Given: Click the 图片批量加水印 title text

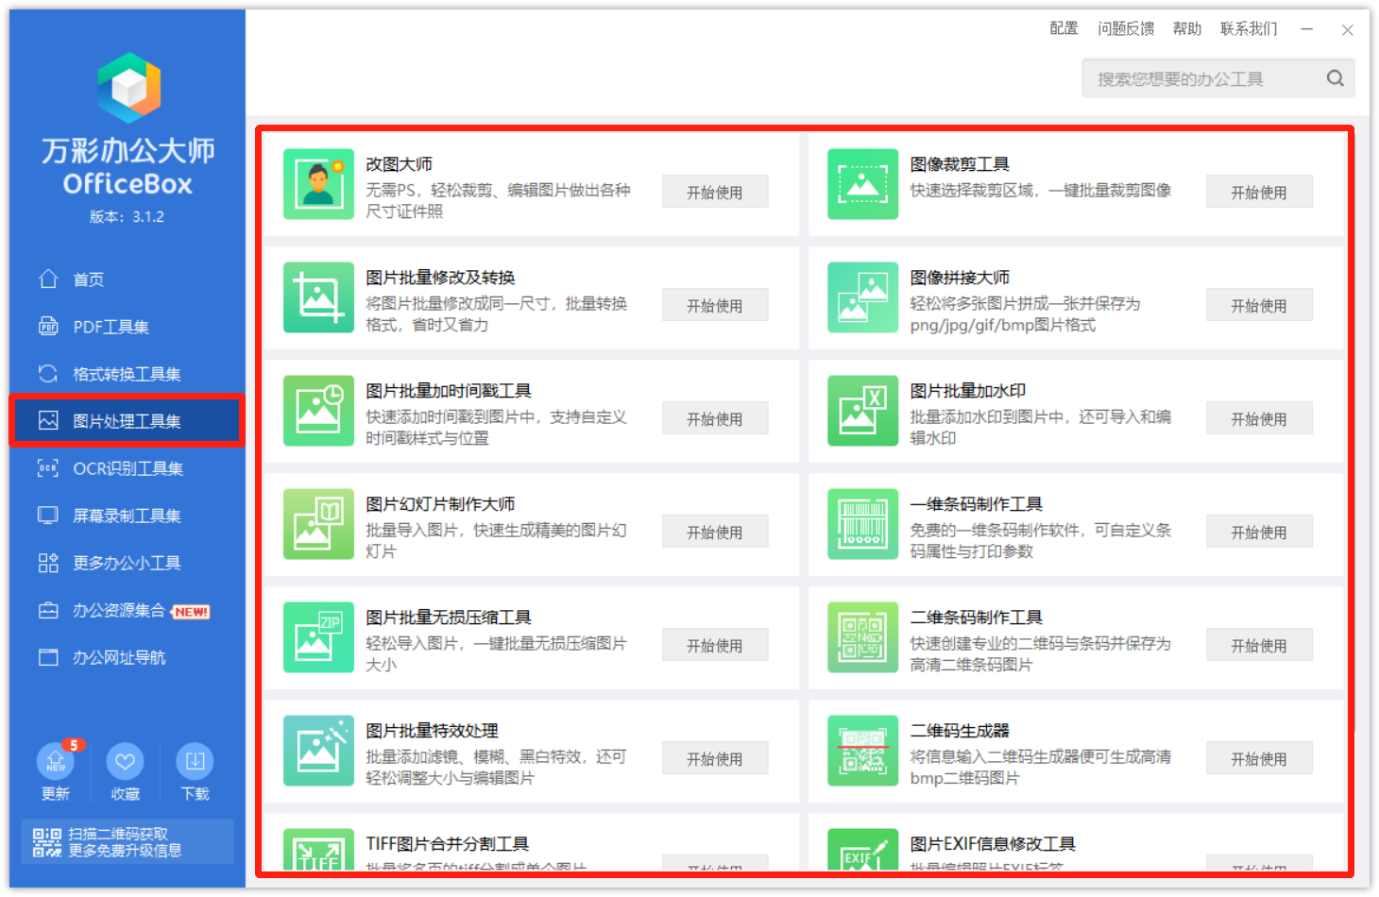Looking at the screenshot, I should point(968,391).
